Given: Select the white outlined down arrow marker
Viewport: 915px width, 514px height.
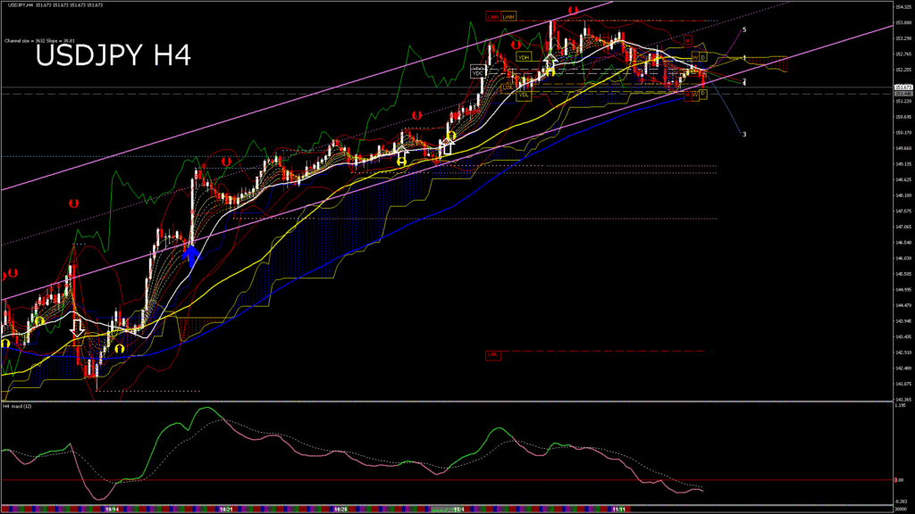Looking at the screenshot, I should coord(78,327).
